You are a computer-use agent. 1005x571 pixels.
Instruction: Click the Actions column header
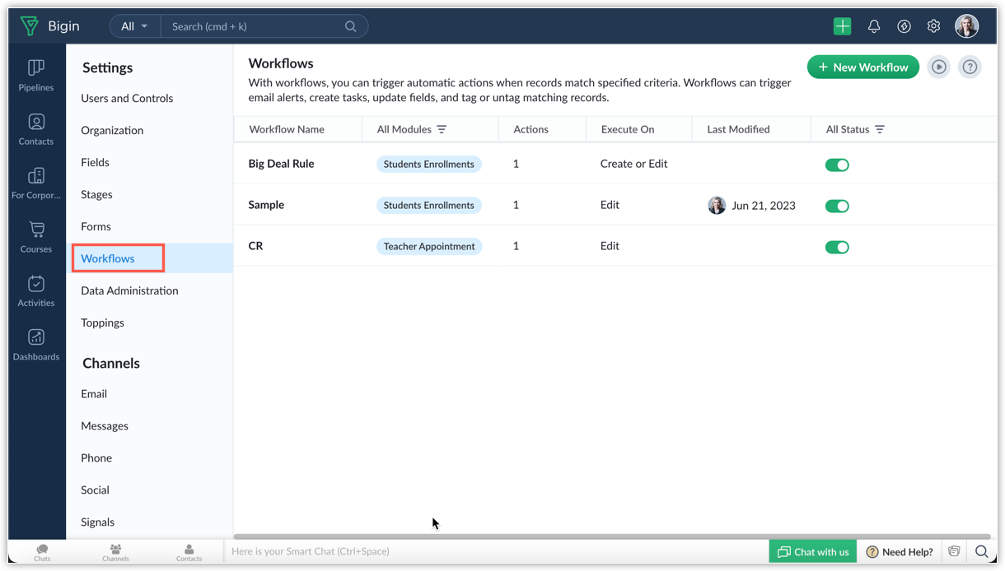pyautogui.click(x=531, y=129)
